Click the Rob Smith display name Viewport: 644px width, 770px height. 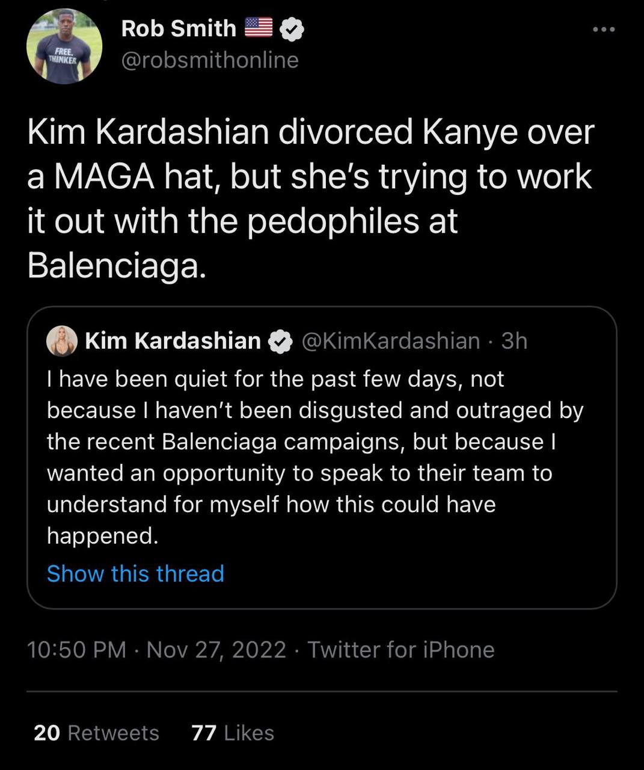click(x=179, y=28)
